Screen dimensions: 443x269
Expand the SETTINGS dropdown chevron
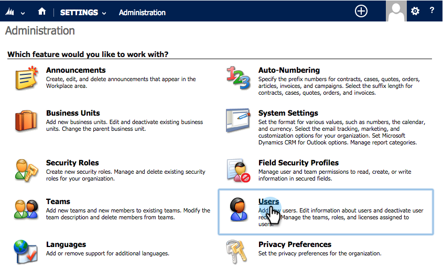click(104, 13)
